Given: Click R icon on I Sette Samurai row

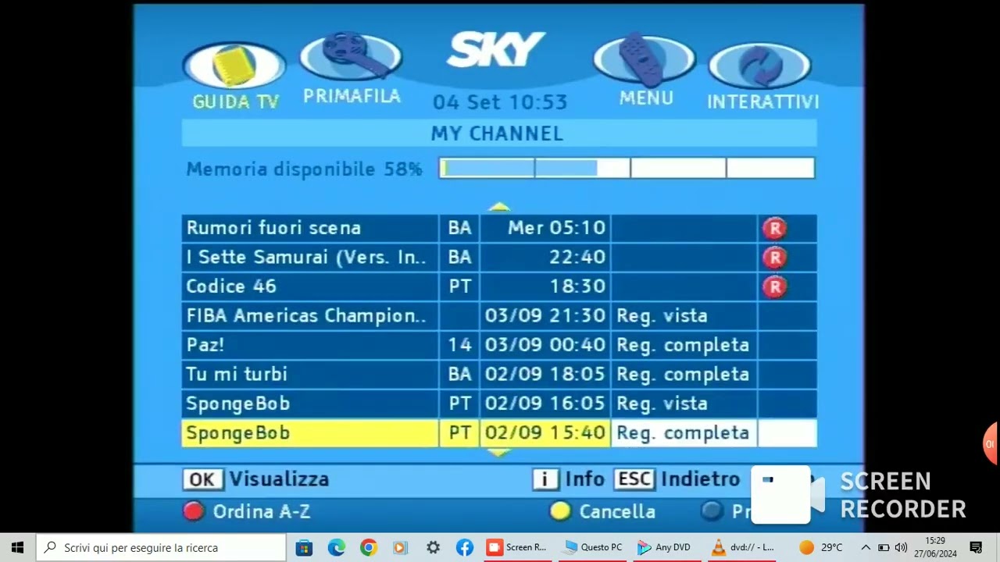Looking at the screenshot, I should point(774,258).
